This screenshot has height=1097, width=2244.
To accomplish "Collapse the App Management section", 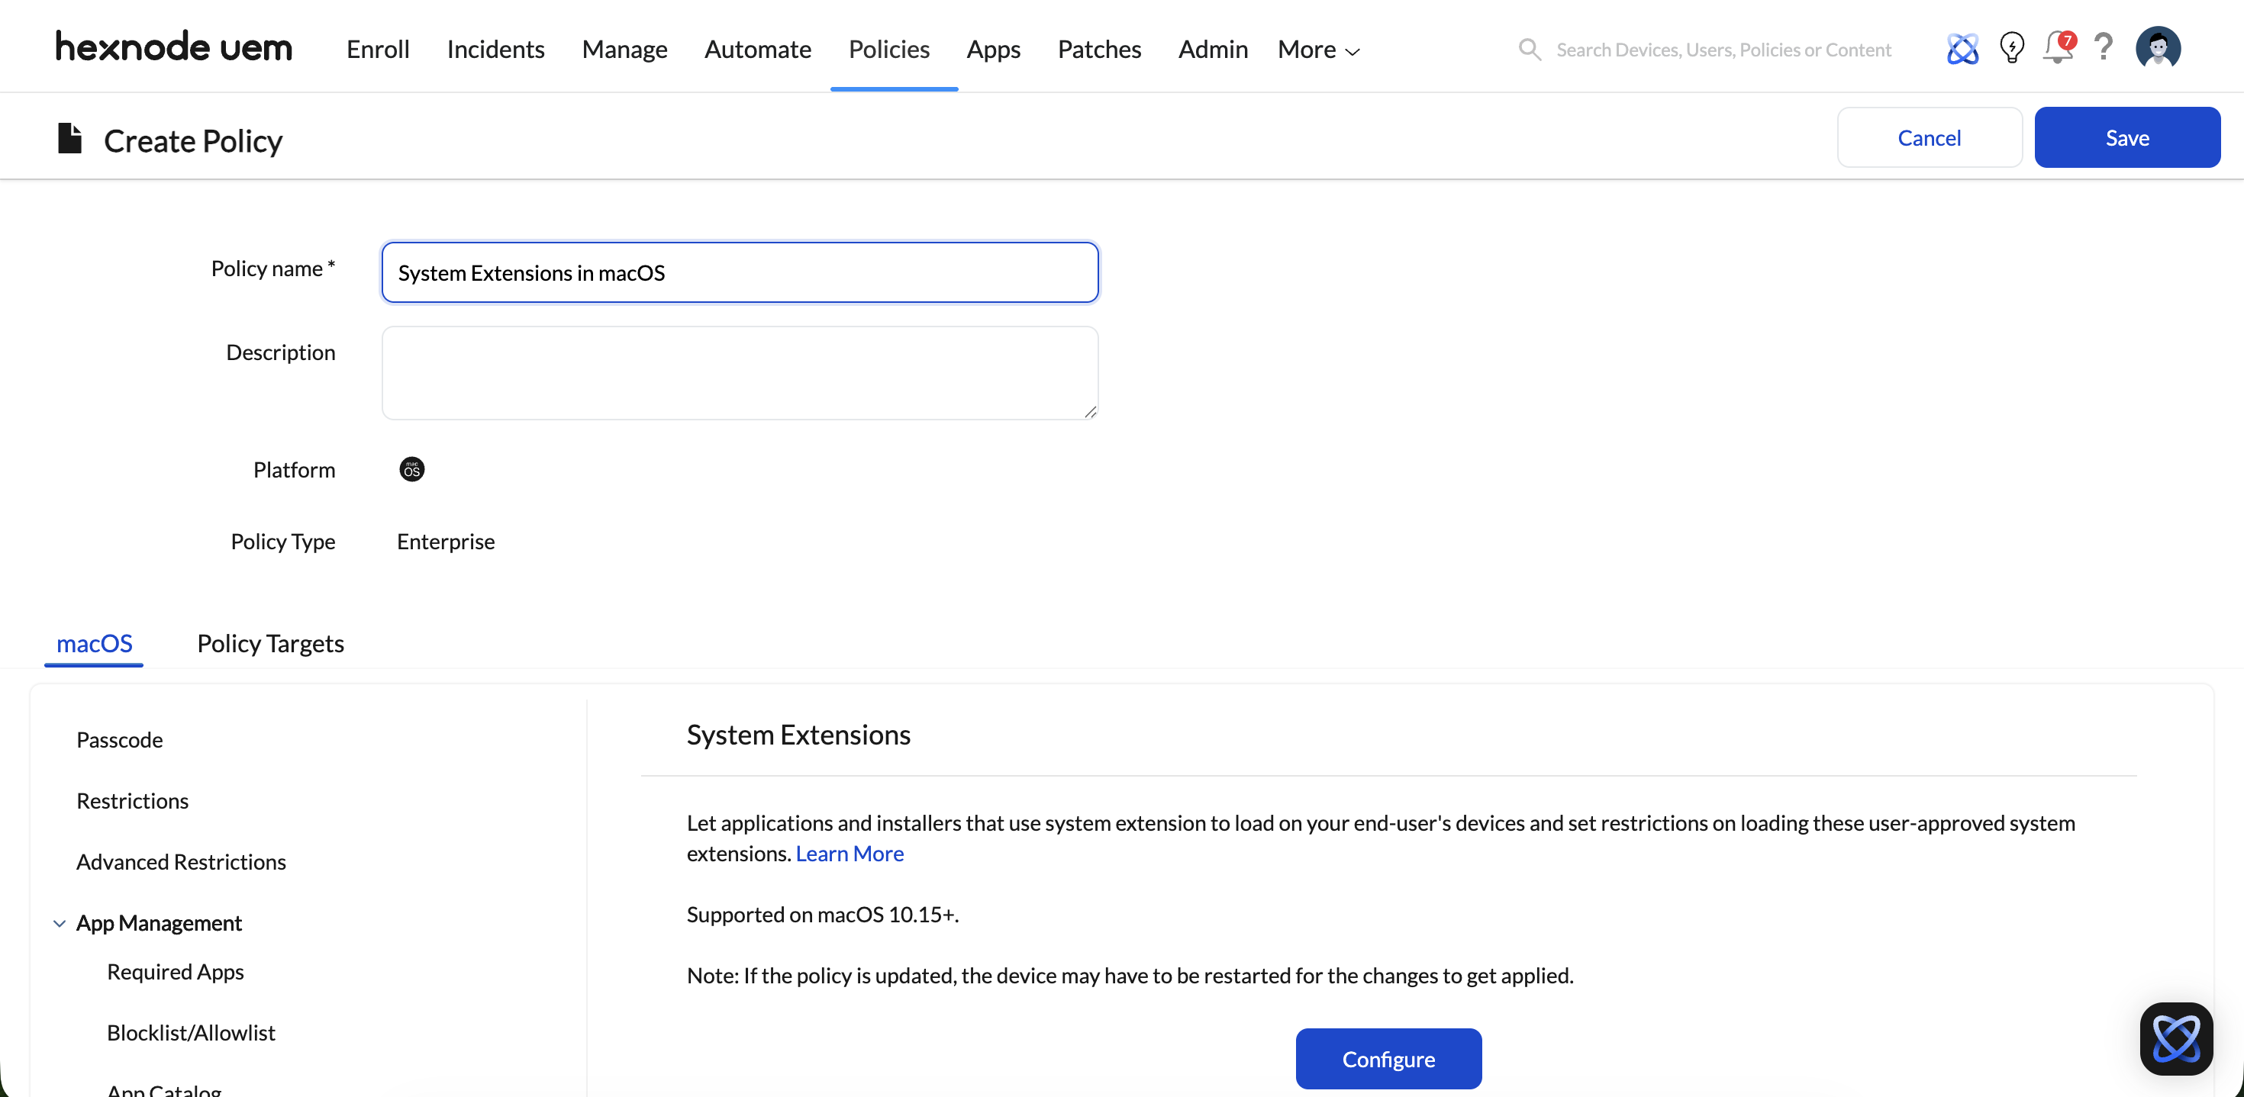I will tap(60, 923).
